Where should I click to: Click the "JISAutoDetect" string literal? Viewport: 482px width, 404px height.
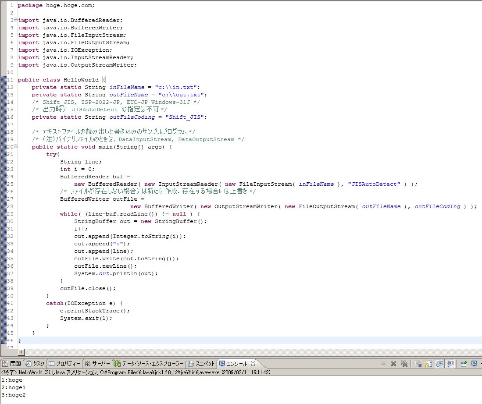click(x=374, y=184)
